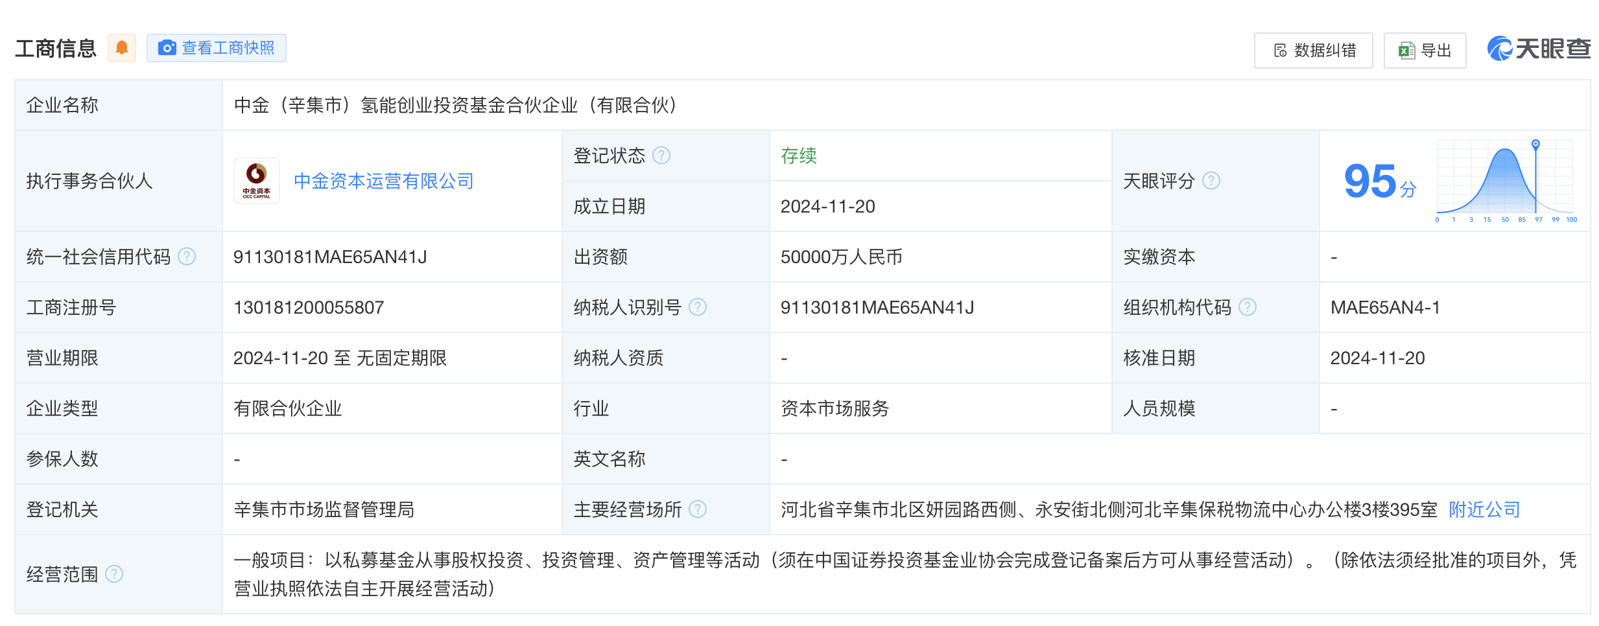
Task: Open 查看工商快照 snapshot button
Action: 217,48
